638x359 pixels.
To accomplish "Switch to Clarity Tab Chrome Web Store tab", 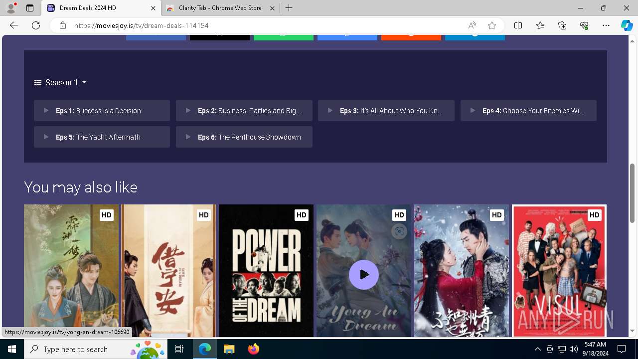I will (x=221, y=8).
